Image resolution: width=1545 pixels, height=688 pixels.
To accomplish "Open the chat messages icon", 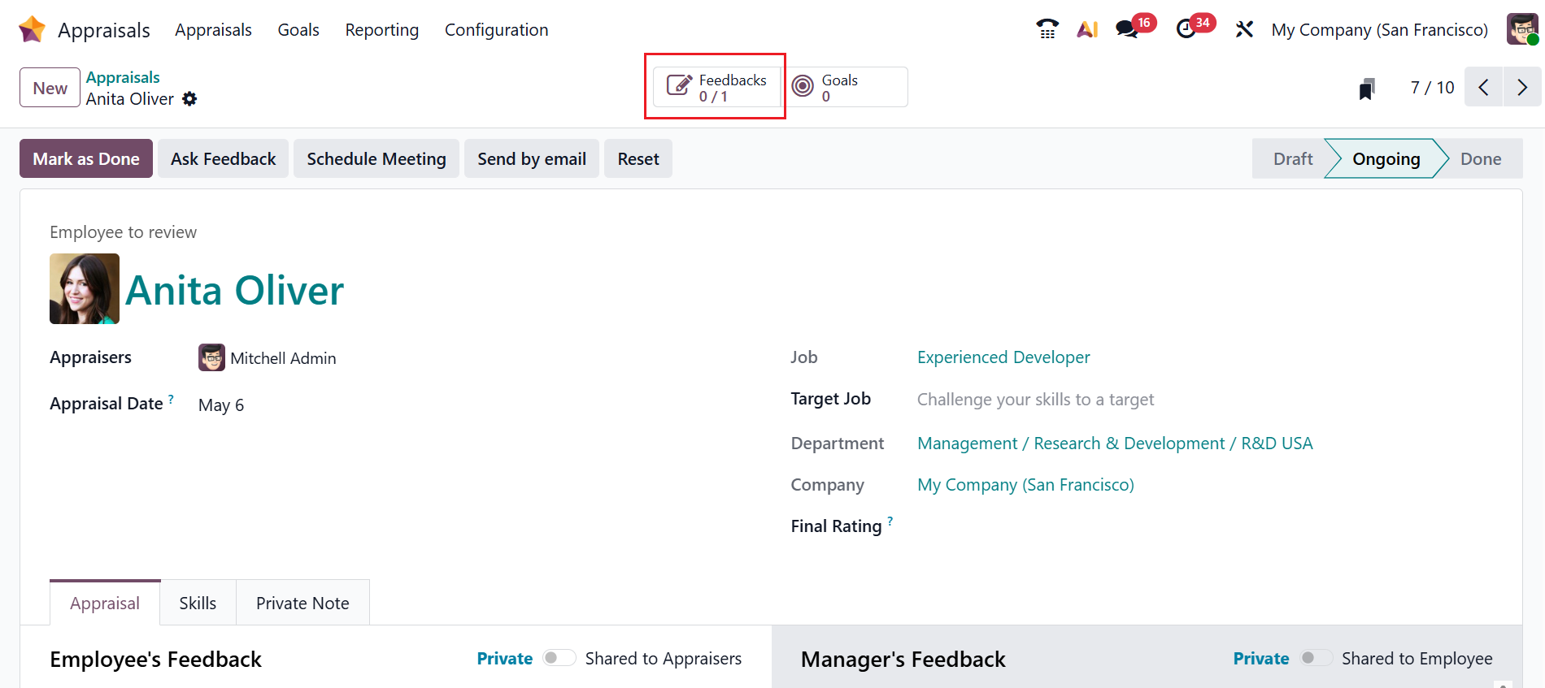I will pyautogui.click(x=1127, y=29).
